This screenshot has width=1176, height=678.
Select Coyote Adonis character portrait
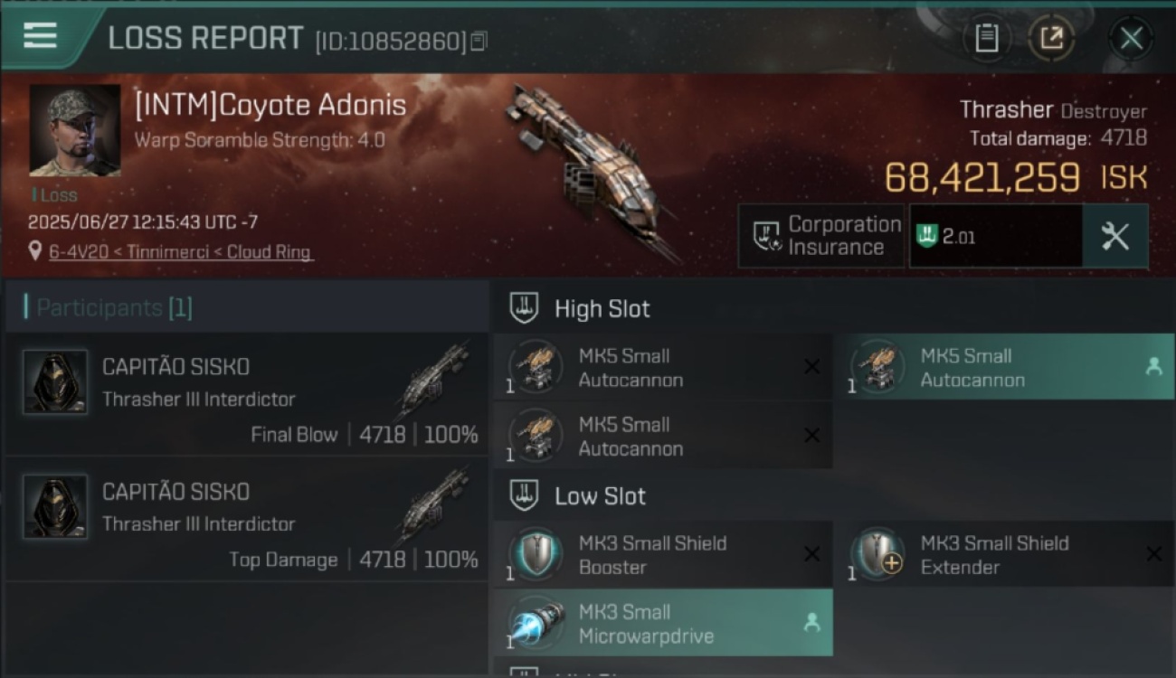(x=74, y=130)
